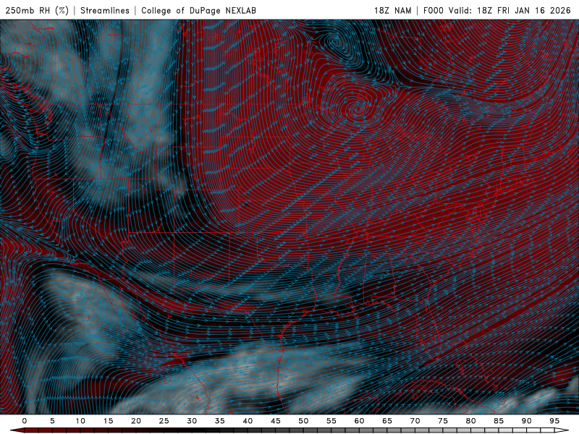The height and width of the screenshot is (434, 579).
Task: Click the colorbar label '5'
Action: click(52, 421)
